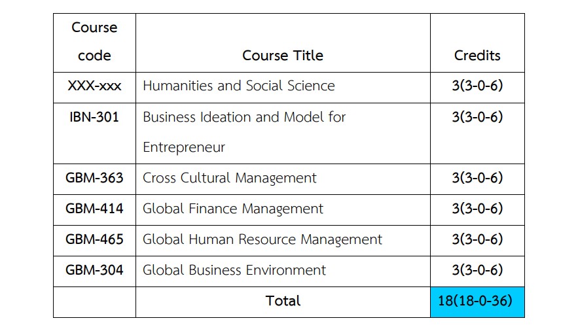The image size is (578, 329).
Task: Select the Total label cell
Action: (283, 301)
